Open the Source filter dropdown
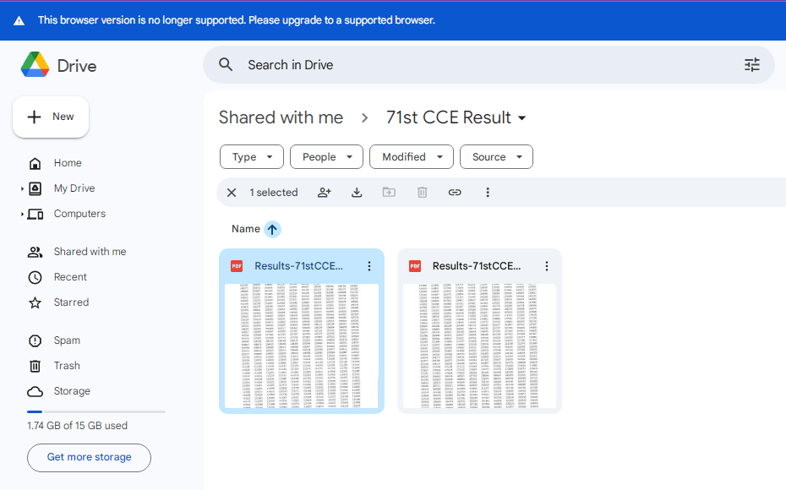786x490 pixels. 496,157
